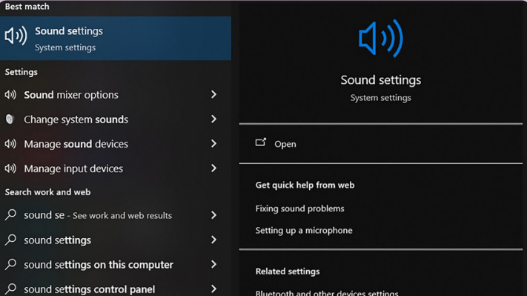Viewport: 527px width, 296px height.
Task: Open Setting up a microphone help link
Action: [304, 231]
